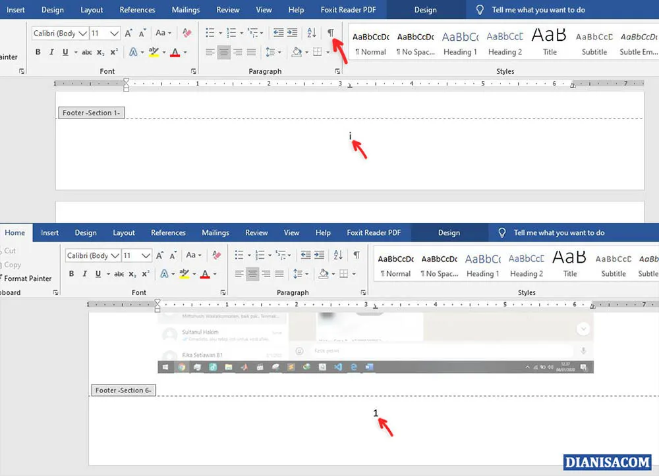Open the References tab in the upper window
Viewport: 659px width, 476px height.
(x=137, y=10)
